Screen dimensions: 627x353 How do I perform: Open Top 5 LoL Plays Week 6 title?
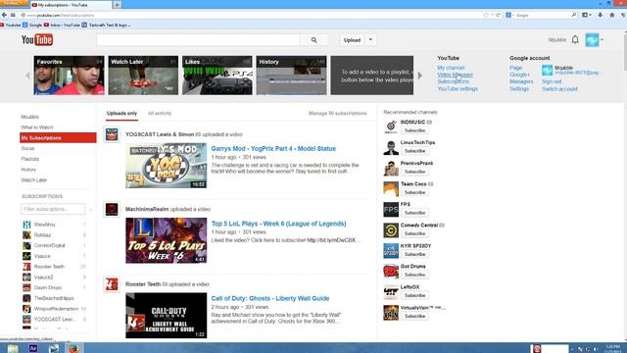click(278, 224)
